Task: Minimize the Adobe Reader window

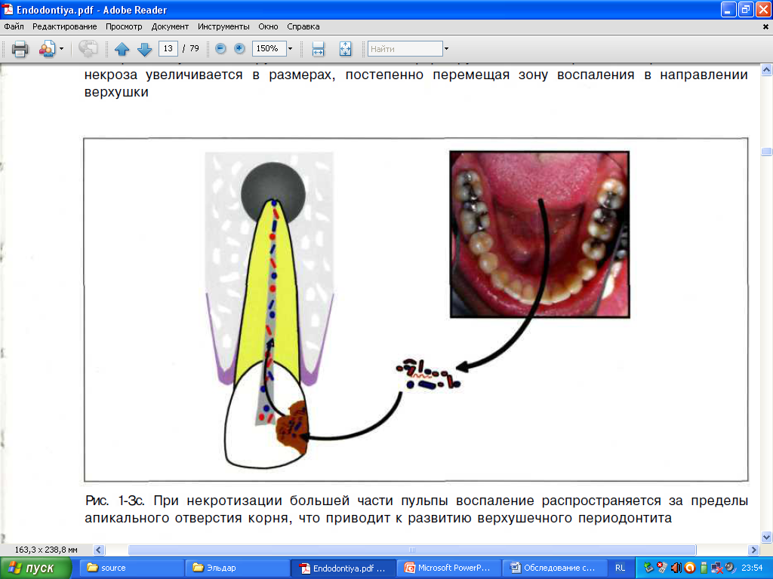Action: 728,10
